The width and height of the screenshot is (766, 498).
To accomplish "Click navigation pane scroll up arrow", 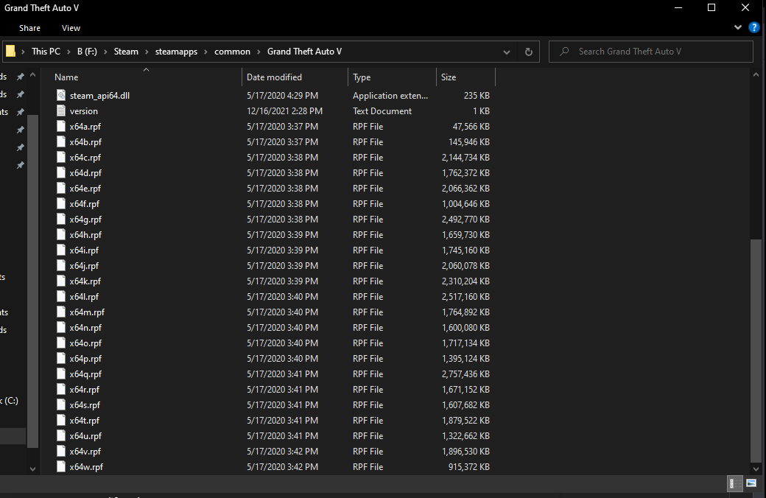I will (32, 75).
